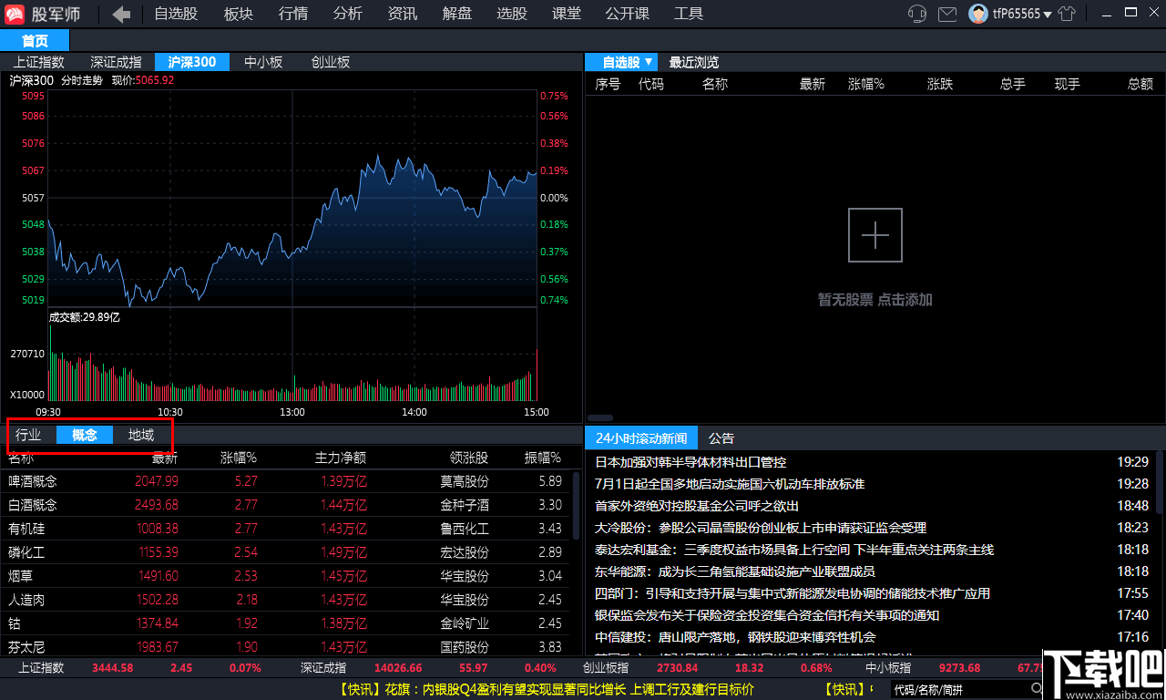1166x700 pixels.
Task: Read news 首家外资绝对控股基金公司呼之欲出
Action: pos(697,506)
